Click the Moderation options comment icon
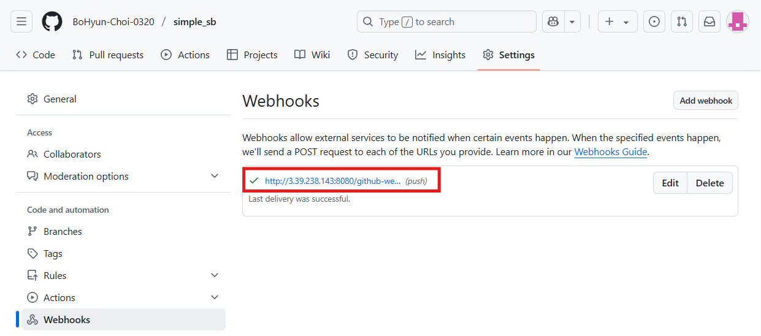Image resolution: width=761 pixels, height=336 pixels. point(33,176)
